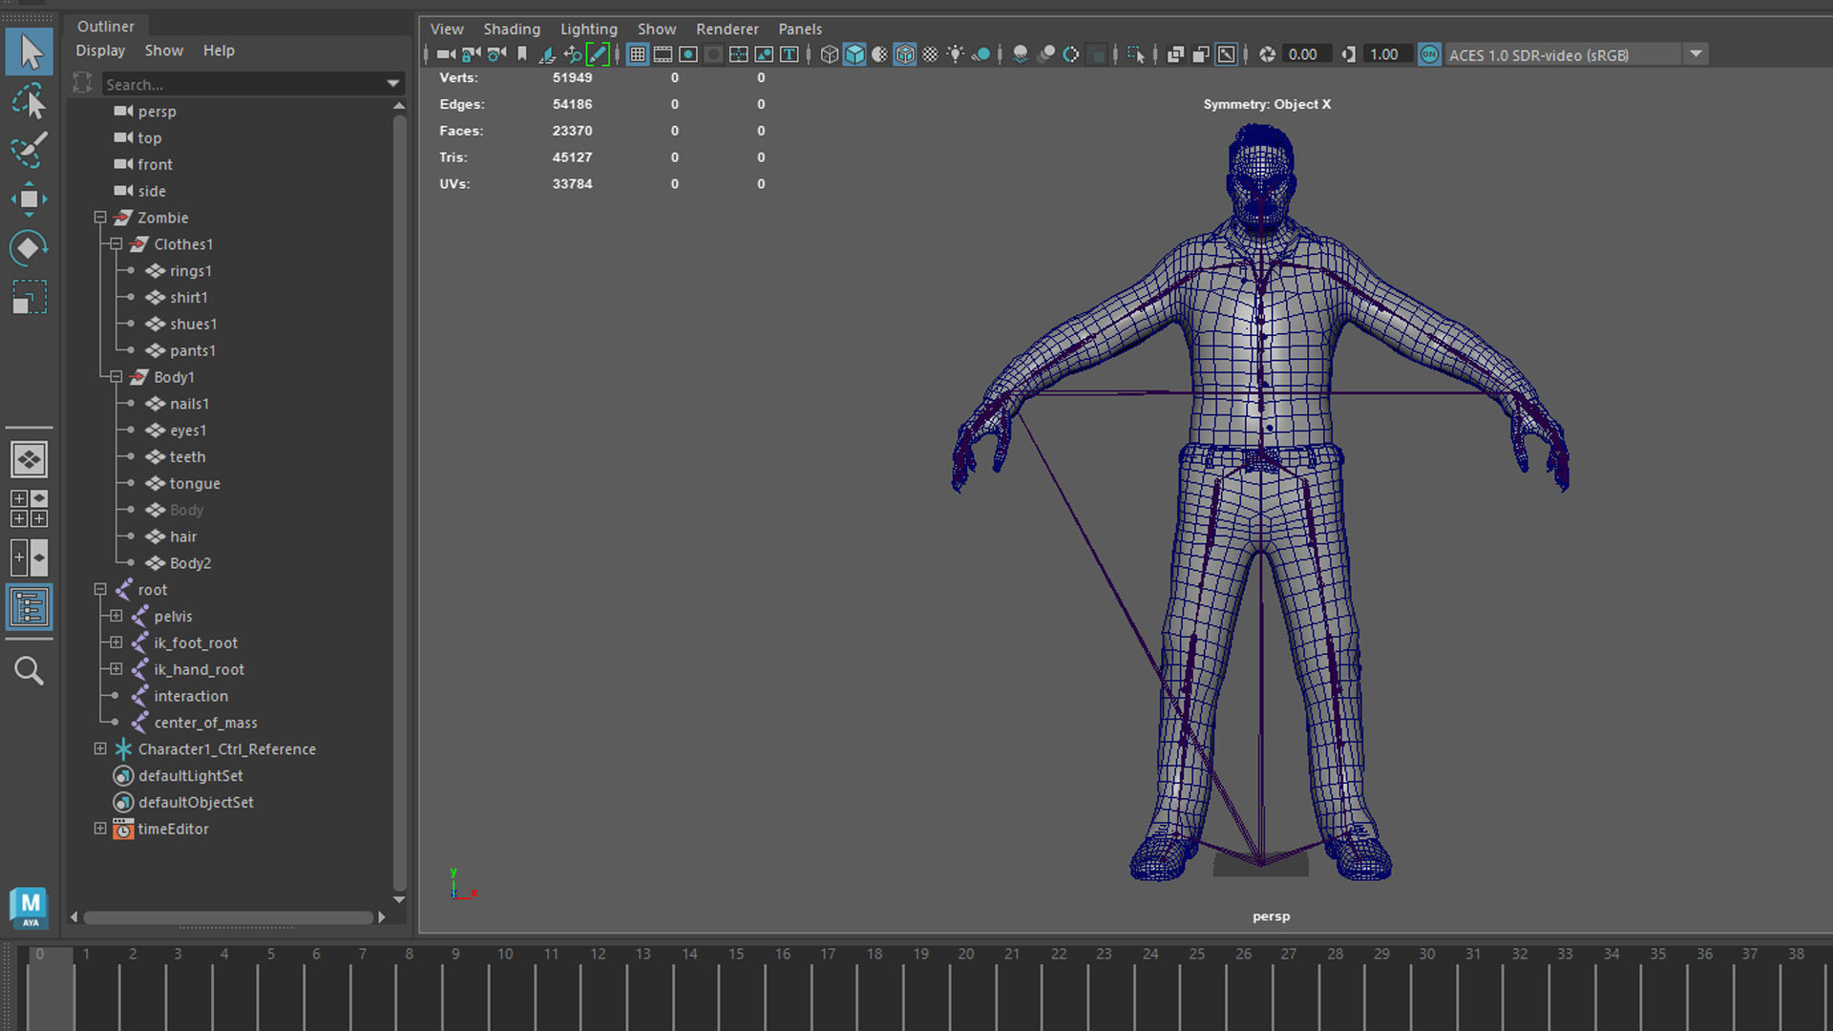This screenshot has width=1833, height=1031.
Task: Click the camera bookmarks icon
Action: tap(522, 54)
